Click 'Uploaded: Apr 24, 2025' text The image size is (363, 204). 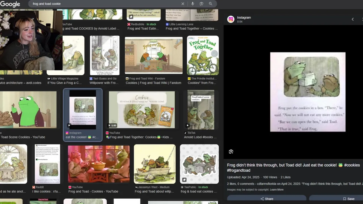[243, 177]
